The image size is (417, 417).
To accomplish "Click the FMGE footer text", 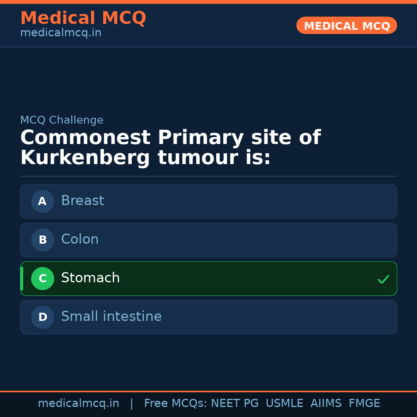I will coord(364,403).
